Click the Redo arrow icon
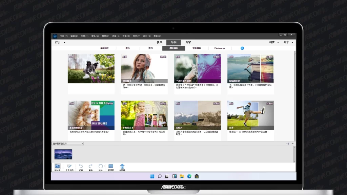Screen dimensions: 347x195 click(90, 167)
